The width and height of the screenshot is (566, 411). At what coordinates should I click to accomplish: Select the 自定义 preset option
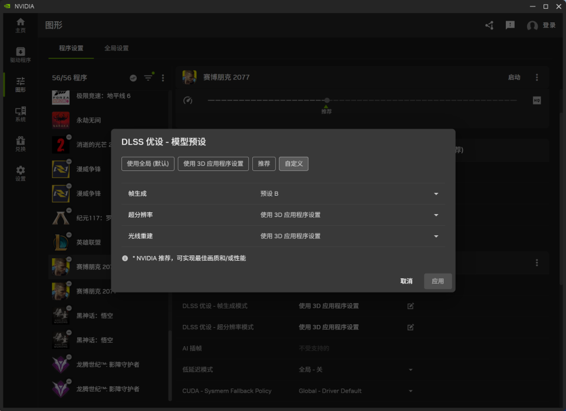click(294, 163)
